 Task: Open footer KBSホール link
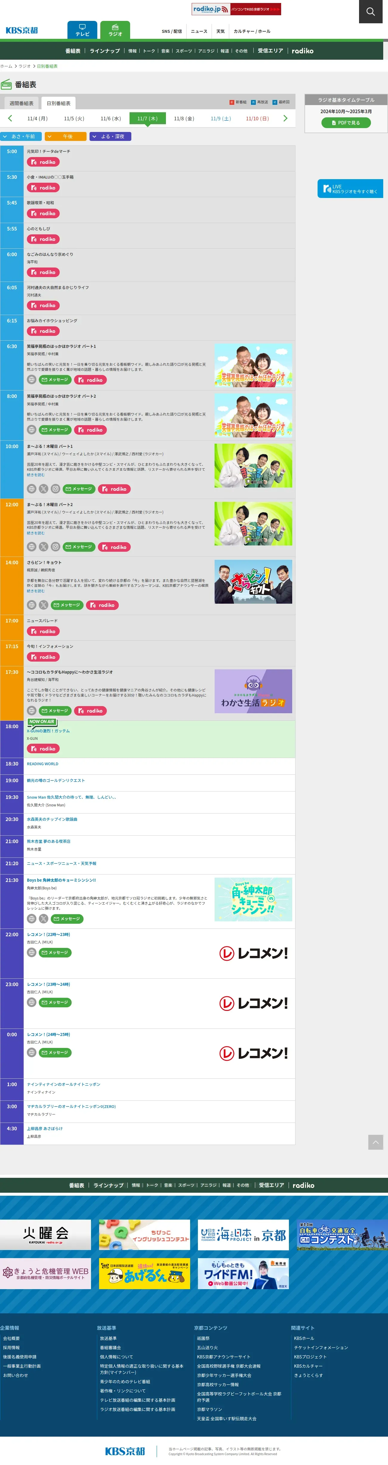[304, 1338]
